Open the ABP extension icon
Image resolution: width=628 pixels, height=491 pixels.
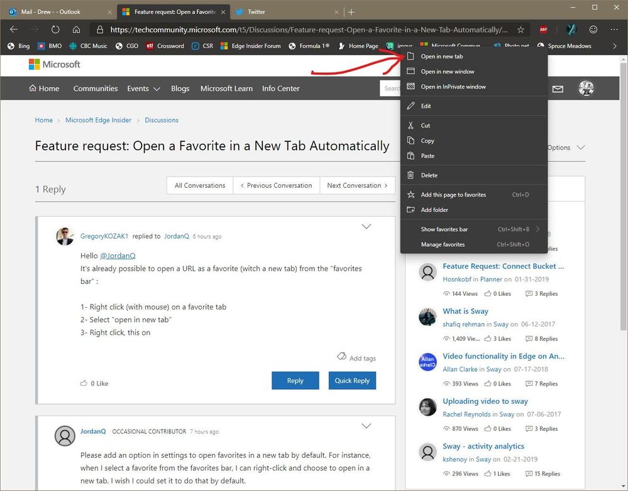[x=544, y=30]
